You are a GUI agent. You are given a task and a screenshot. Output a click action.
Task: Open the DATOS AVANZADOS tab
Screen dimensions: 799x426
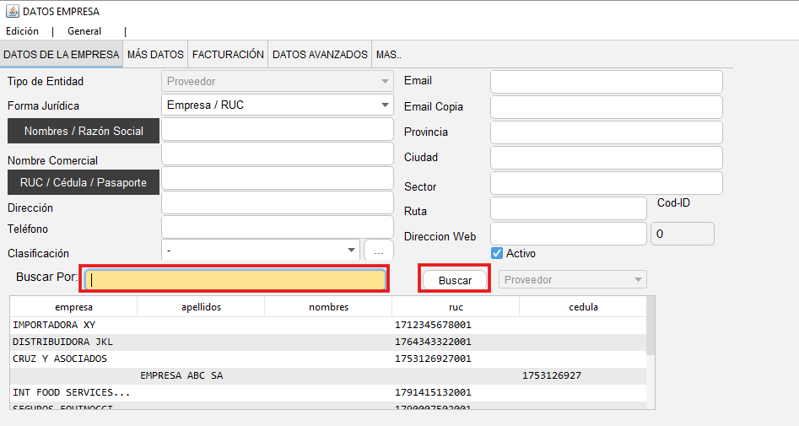(320, 54)
